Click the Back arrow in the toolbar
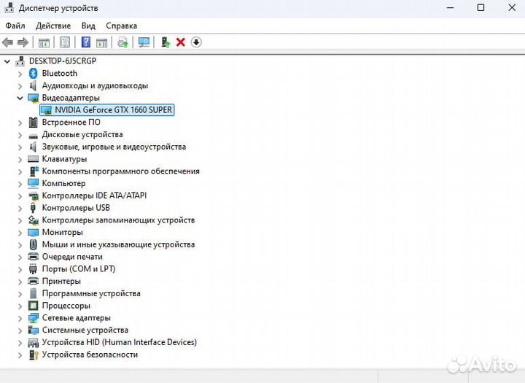525x383 pixels. point(8,42)
